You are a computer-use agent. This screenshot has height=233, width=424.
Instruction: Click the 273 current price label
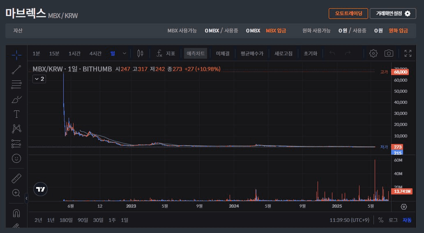click(398, 147)
